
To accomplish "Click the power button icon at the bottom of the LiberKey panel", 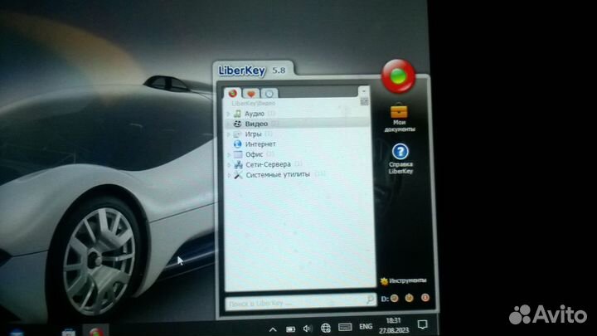I will 410,298.
